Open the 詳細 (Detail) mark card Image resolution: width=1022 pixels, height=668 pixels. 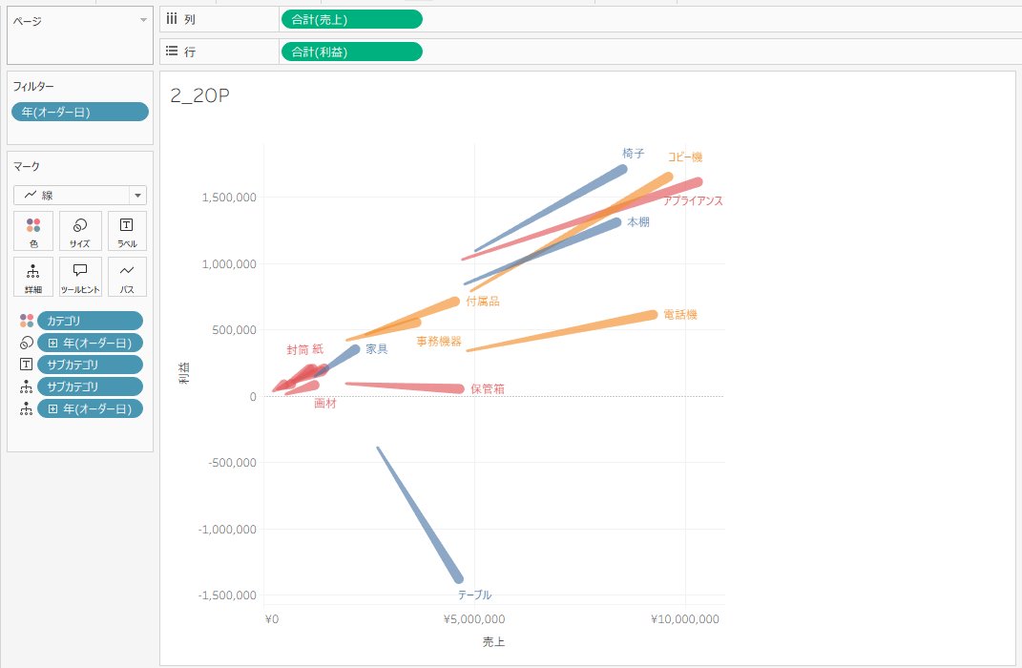[33, 277]
